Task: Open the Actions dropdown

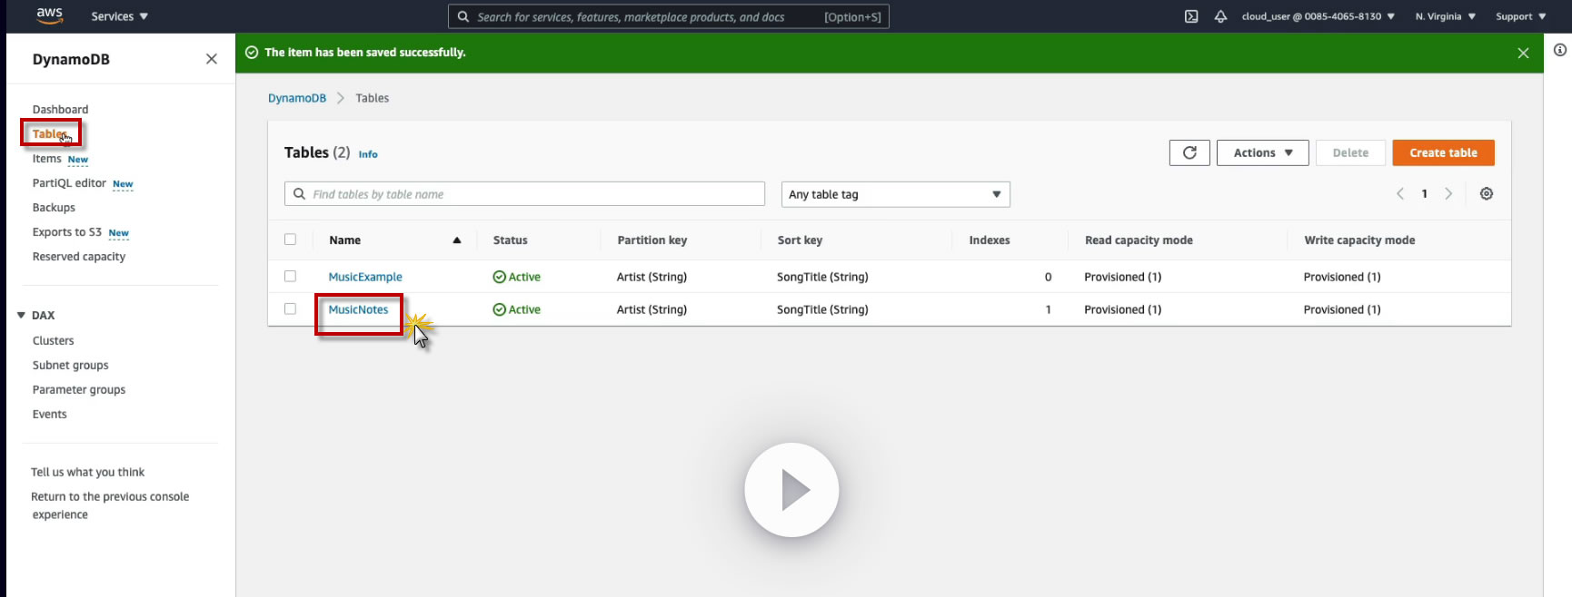Action: click(x=1262, y=153)
